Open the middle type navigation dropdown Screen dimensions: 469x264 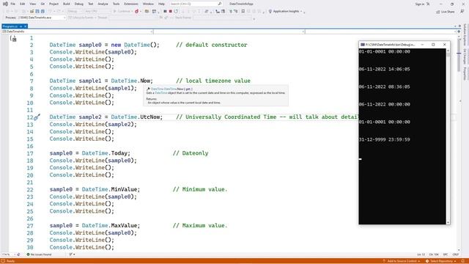point(229,32)
